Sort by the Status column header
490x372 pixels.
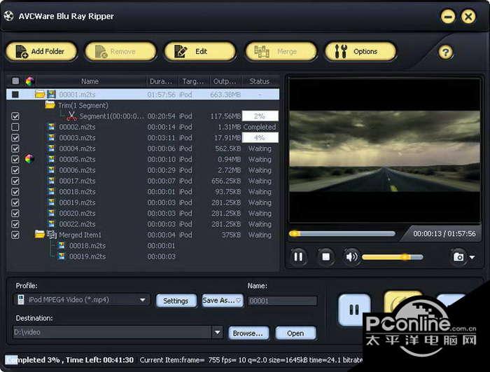[x=260, y=81]
